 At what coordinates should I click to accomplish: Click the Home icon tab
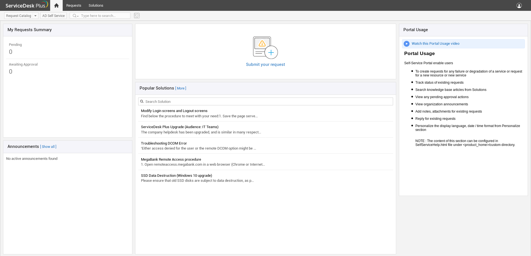coord(56,6)
